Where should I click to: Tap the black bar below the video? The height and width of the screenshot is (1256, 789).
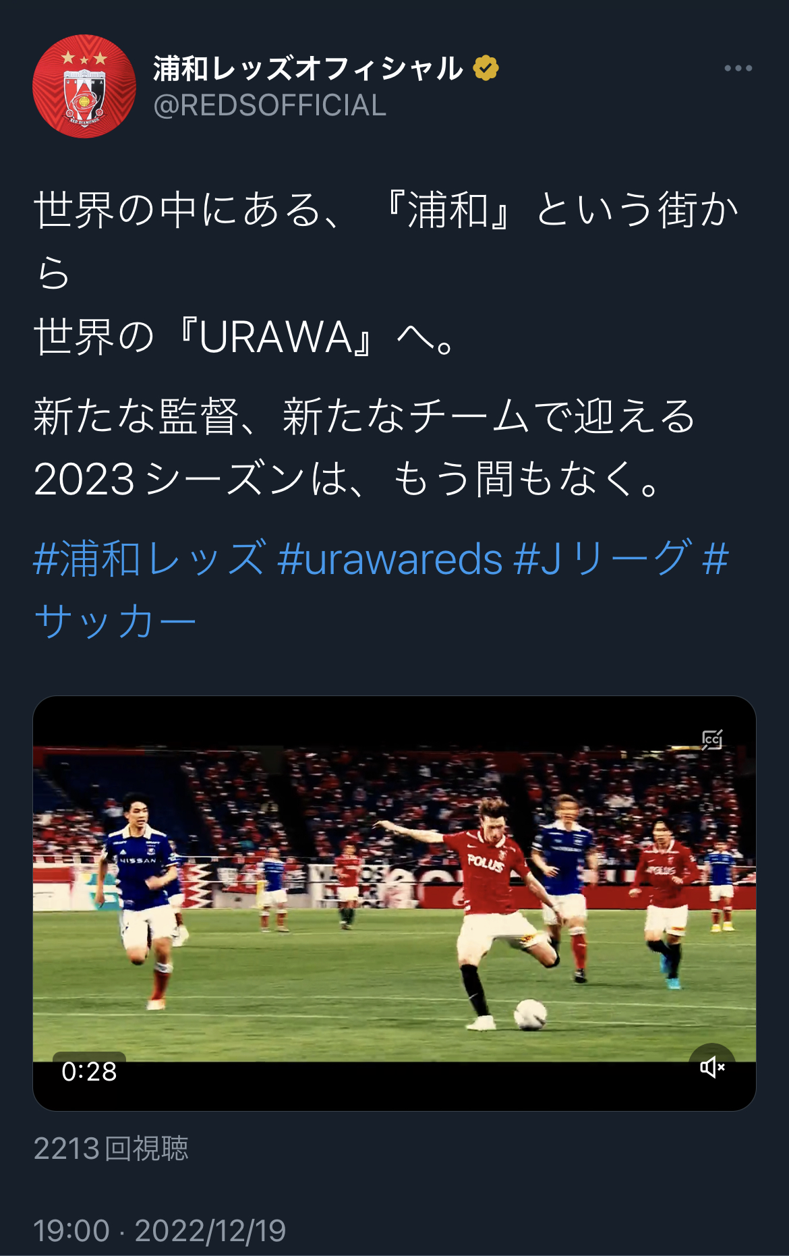(x=394, y=1086)
